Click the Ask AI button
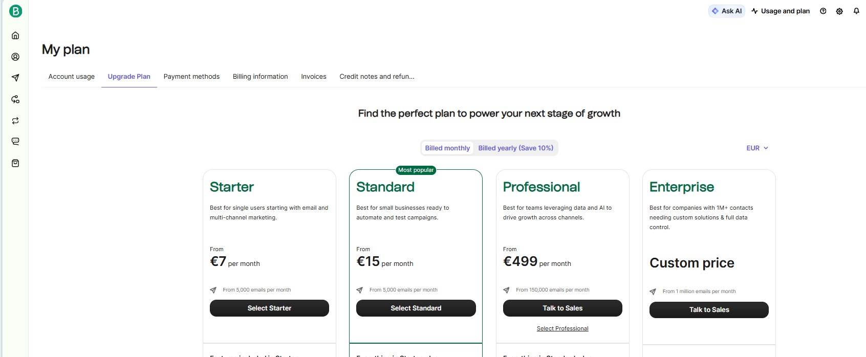Screen dimensions: 866x357 pyautogui.click(x=727, y=11)
